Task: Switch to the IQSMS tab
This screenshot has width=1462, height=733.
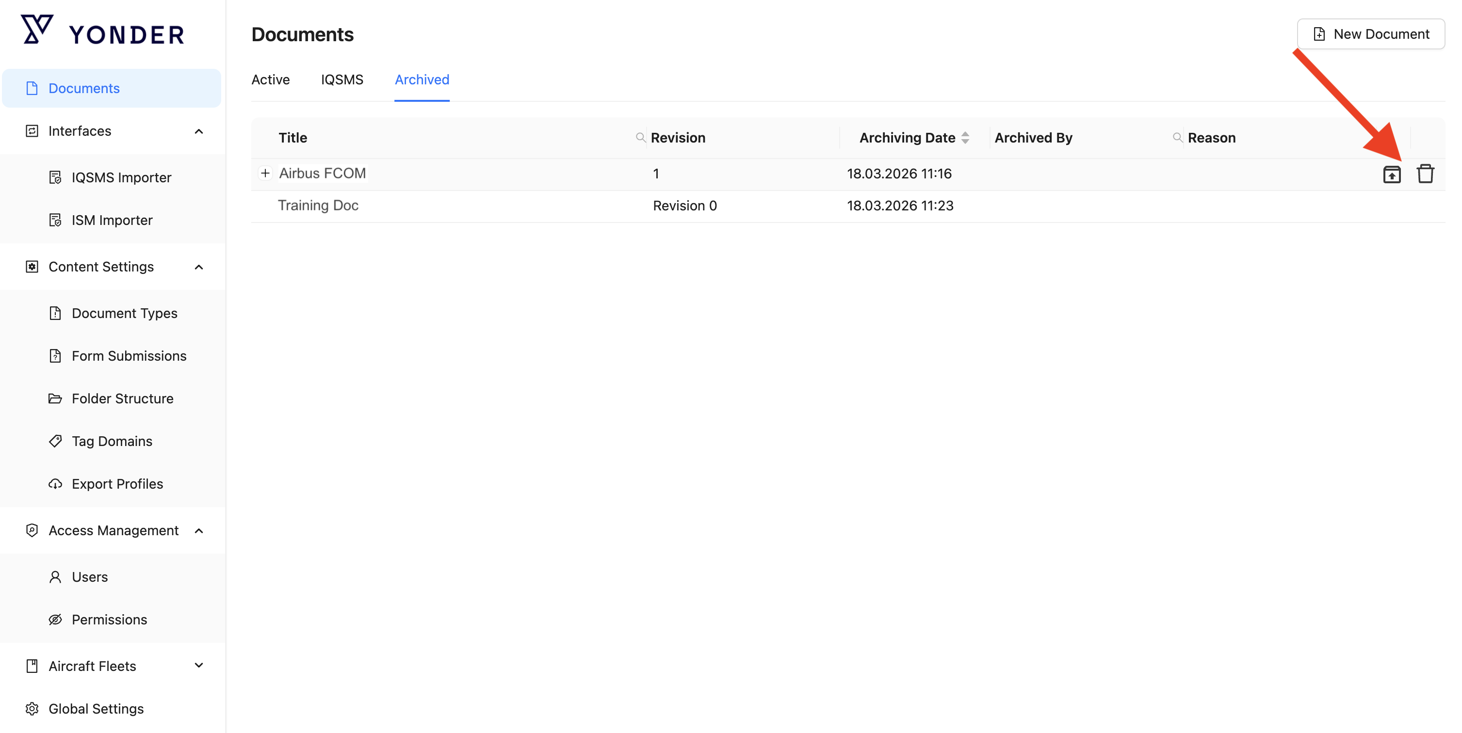Action: [x=341, y=80]
